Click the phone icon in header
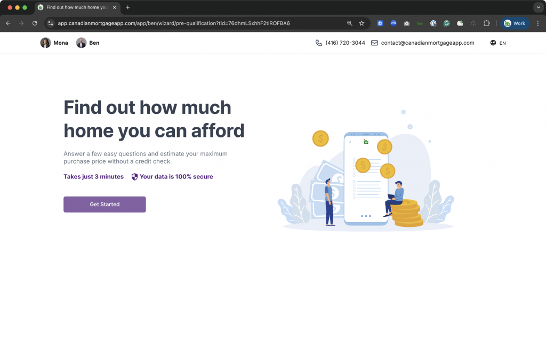Screen dimensions: 546x343 point(319,43)
